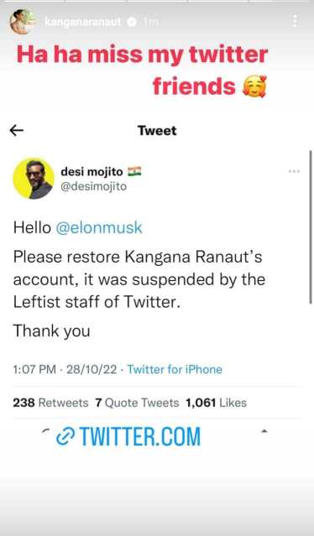Tap the TWITTER.COM link sticker
The image size is (314, 536).
coord(128,436)
